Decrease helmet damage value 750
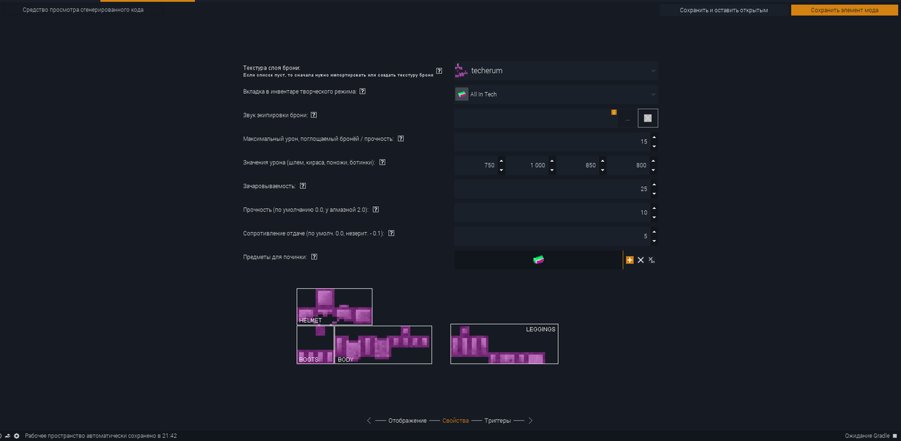Image resolution: width=901 pixels, height=441 pixels. pyautogui.click(x=501, y=170)
